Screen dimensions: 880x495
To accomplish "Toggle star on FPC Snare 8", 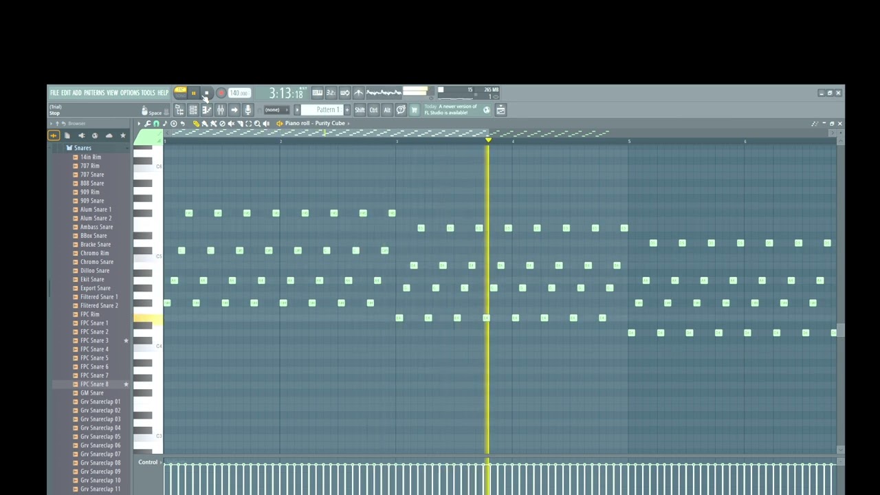I will (126, 384).
